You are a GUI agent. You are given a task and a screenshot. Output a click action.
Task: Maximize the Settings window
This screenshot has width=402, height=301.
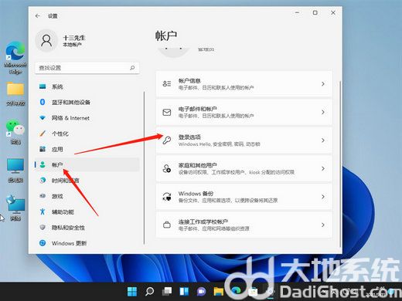pos(315,12)
